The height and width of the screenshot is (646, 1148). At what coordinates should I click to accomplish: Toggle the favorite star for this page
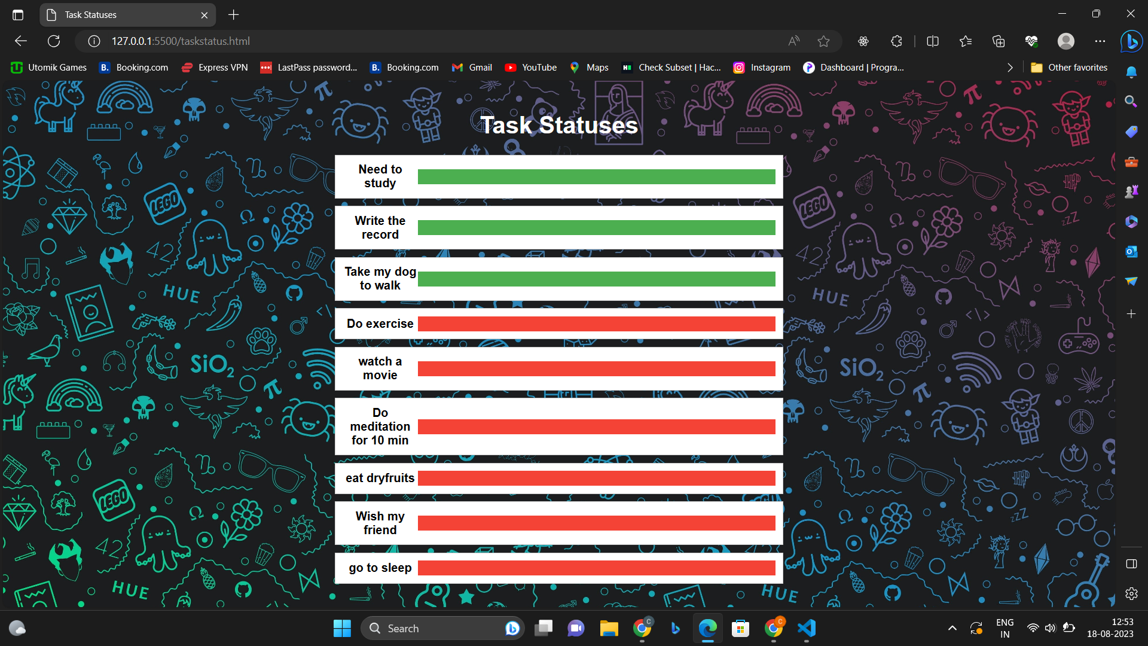(x=824, y=41)
